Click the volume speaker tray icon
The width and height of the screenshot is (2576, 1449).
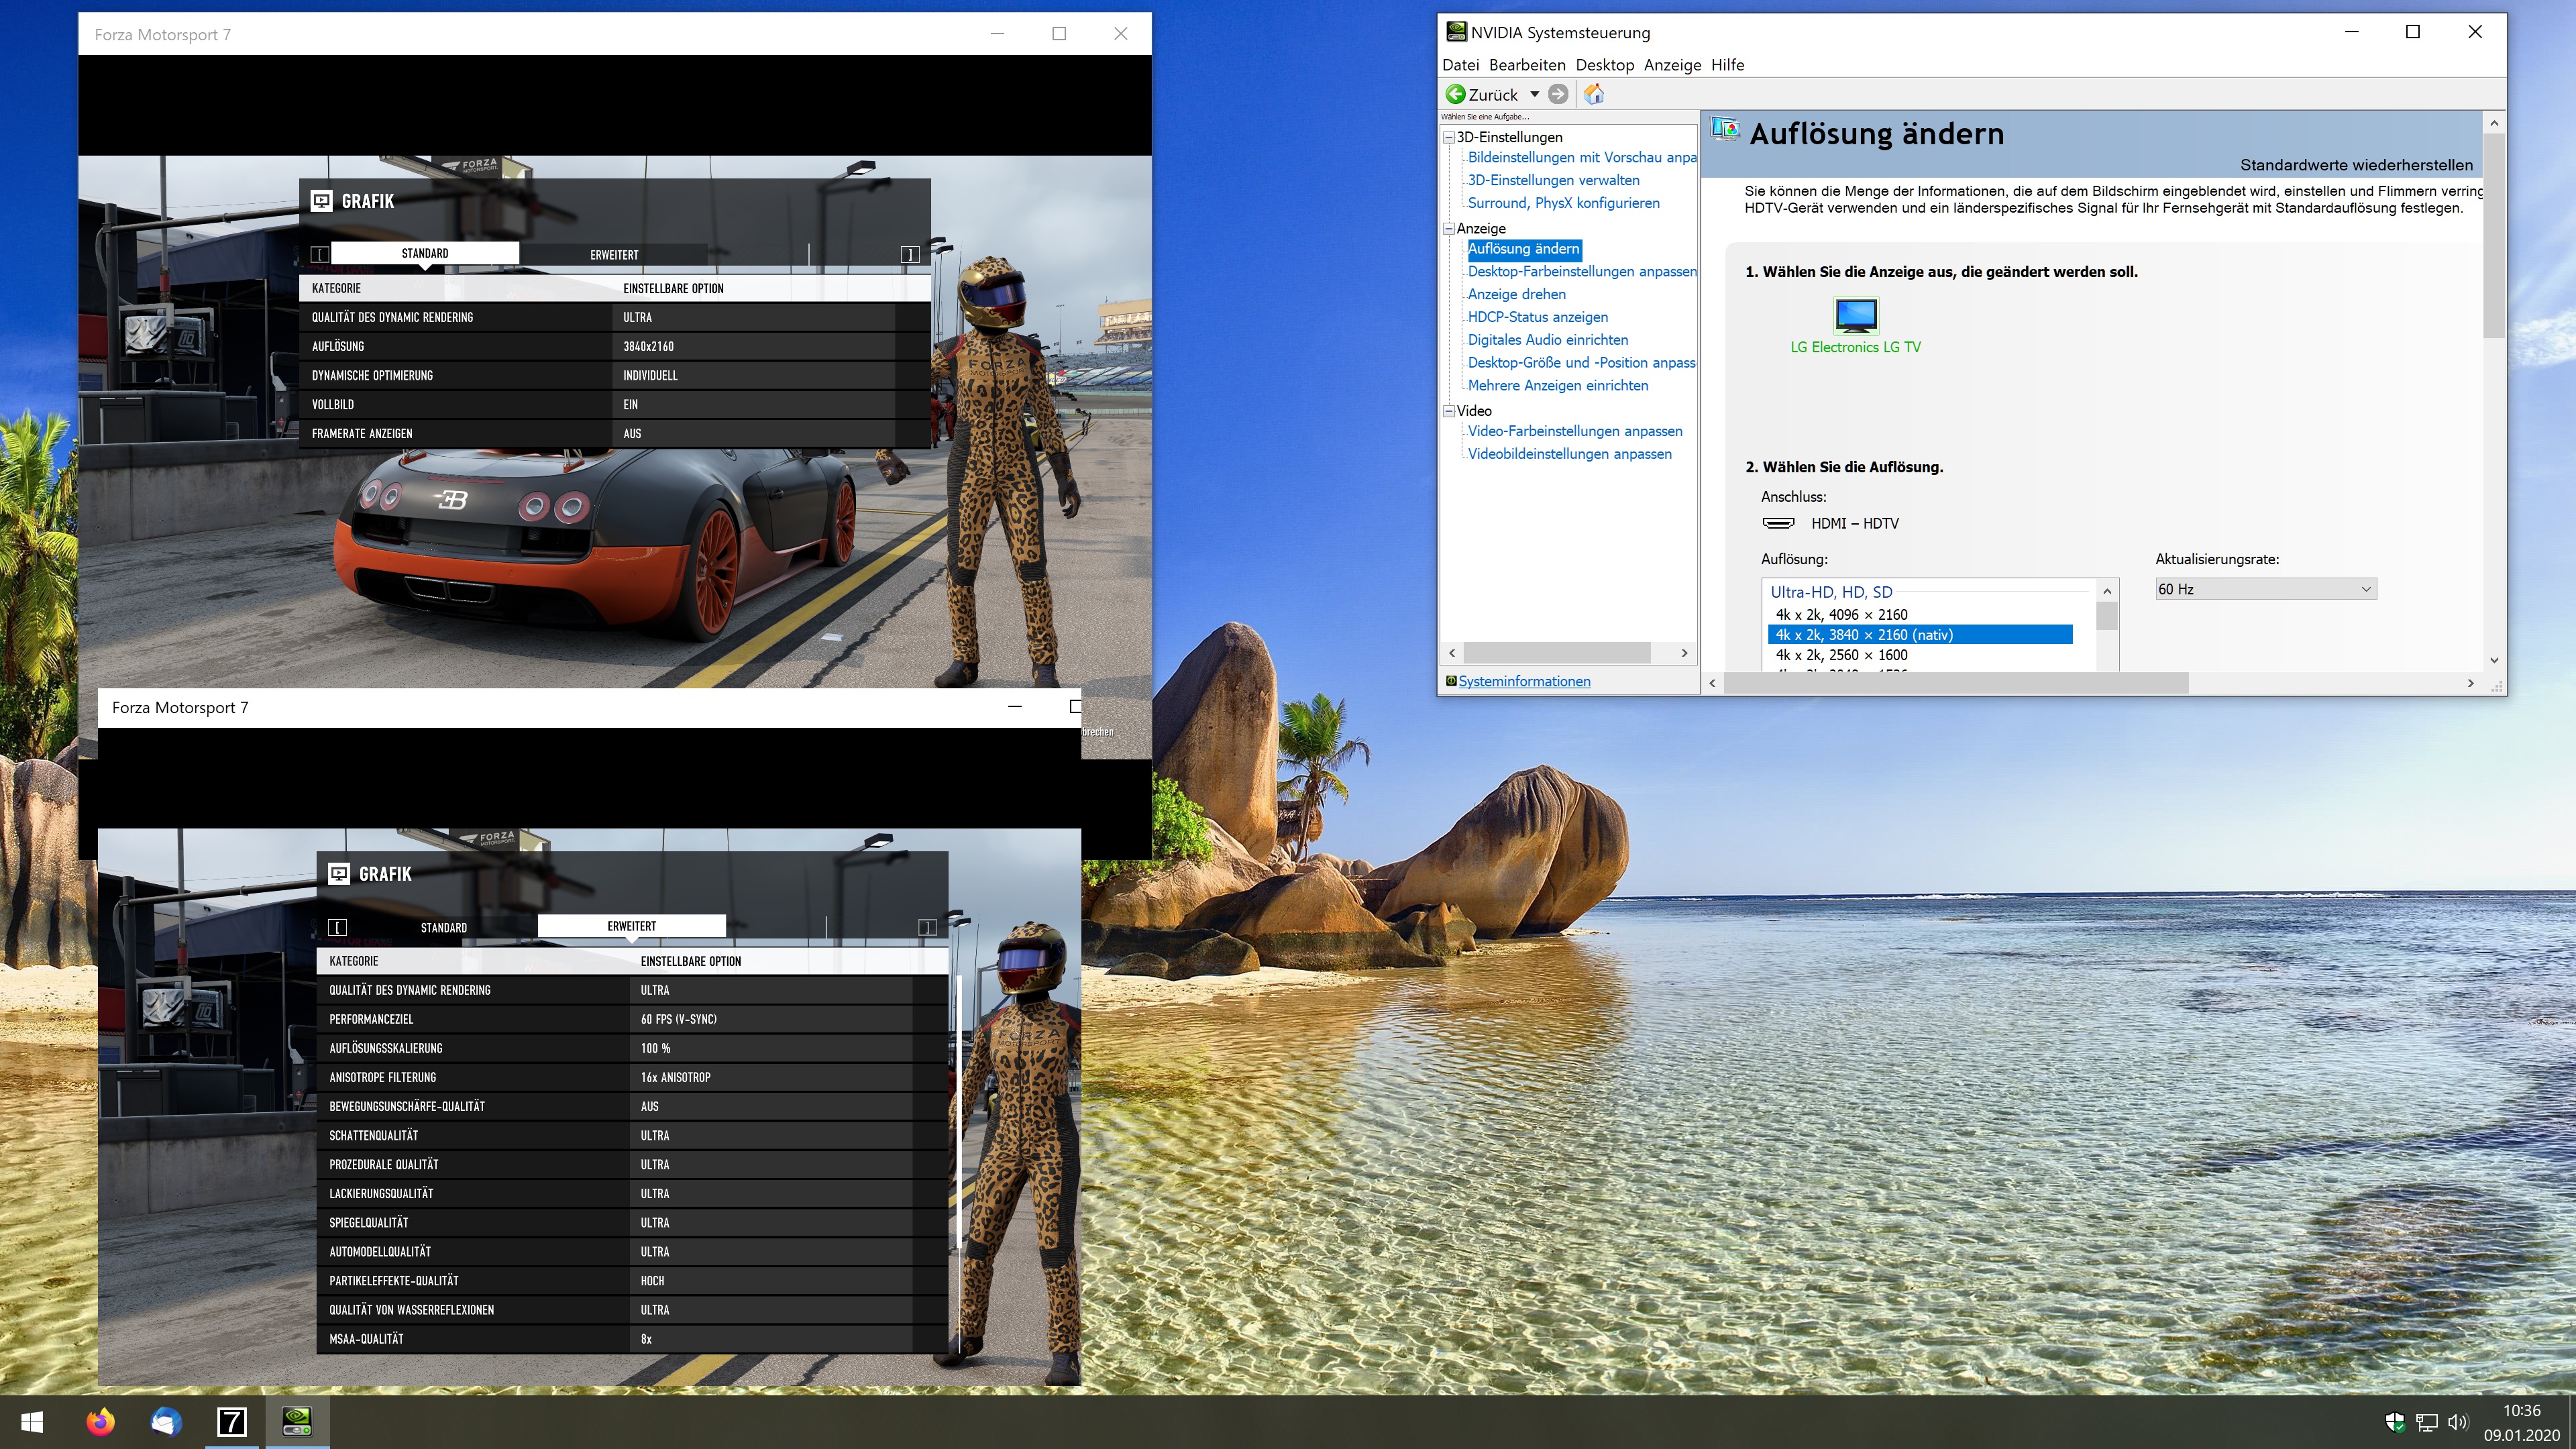click(x=2457, y=1422)
